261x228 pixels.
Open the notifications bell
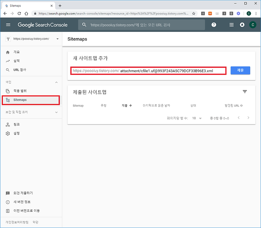pyautogui.click(x=242, y=25)
